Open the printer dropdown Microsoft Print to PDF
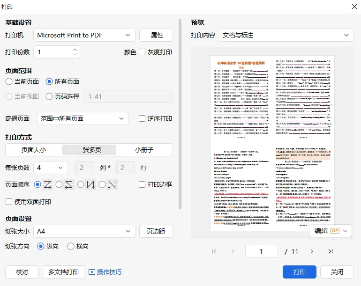 [84, 35]
